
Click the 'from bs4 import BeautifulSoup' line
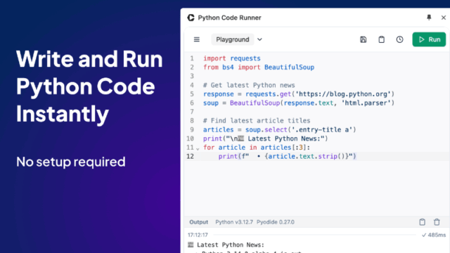coord(259,67)
